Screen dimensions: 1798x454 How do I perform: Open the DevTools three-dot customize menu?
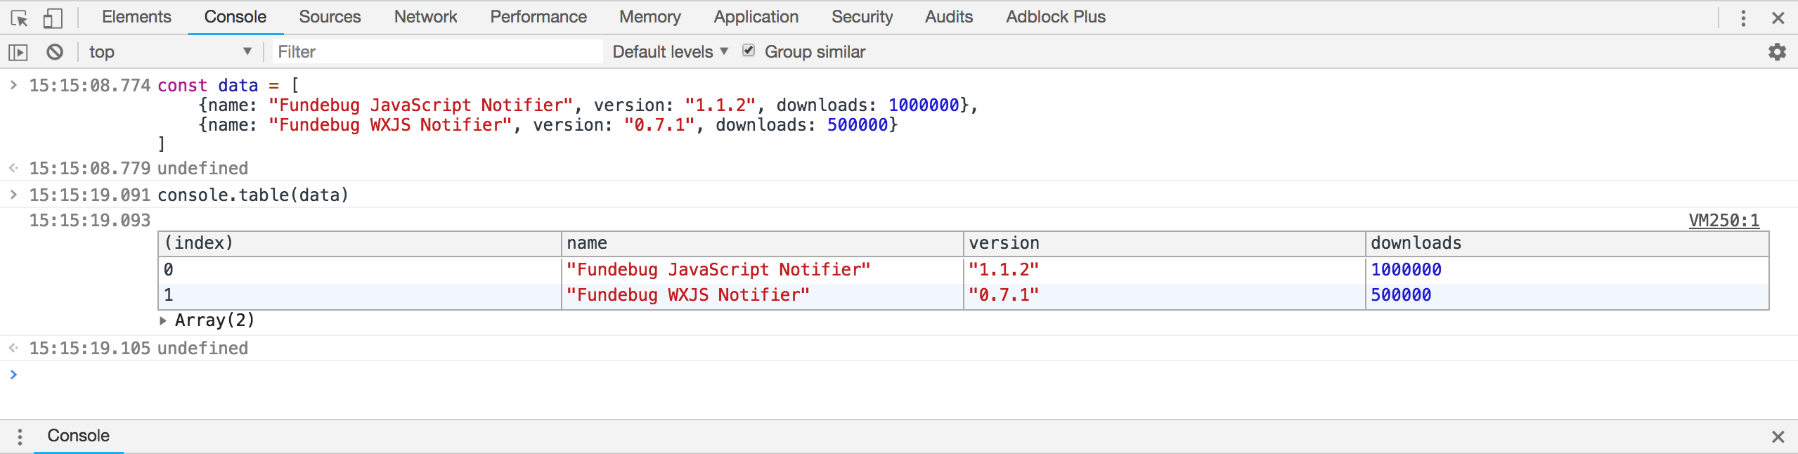1743,18
